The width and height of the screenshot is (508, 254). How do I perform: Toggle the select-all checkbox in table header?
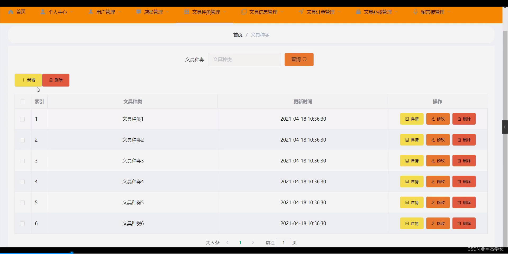[23, 102]
